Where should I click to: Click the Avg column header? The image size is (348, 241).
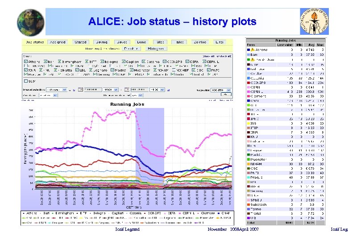[310, 45]
